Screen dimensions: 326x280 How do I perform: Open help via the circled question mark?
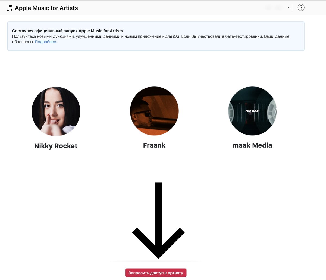(x=301, y=8)
